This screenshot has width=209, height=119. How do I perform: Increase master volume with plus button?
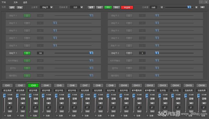[196, 7]
